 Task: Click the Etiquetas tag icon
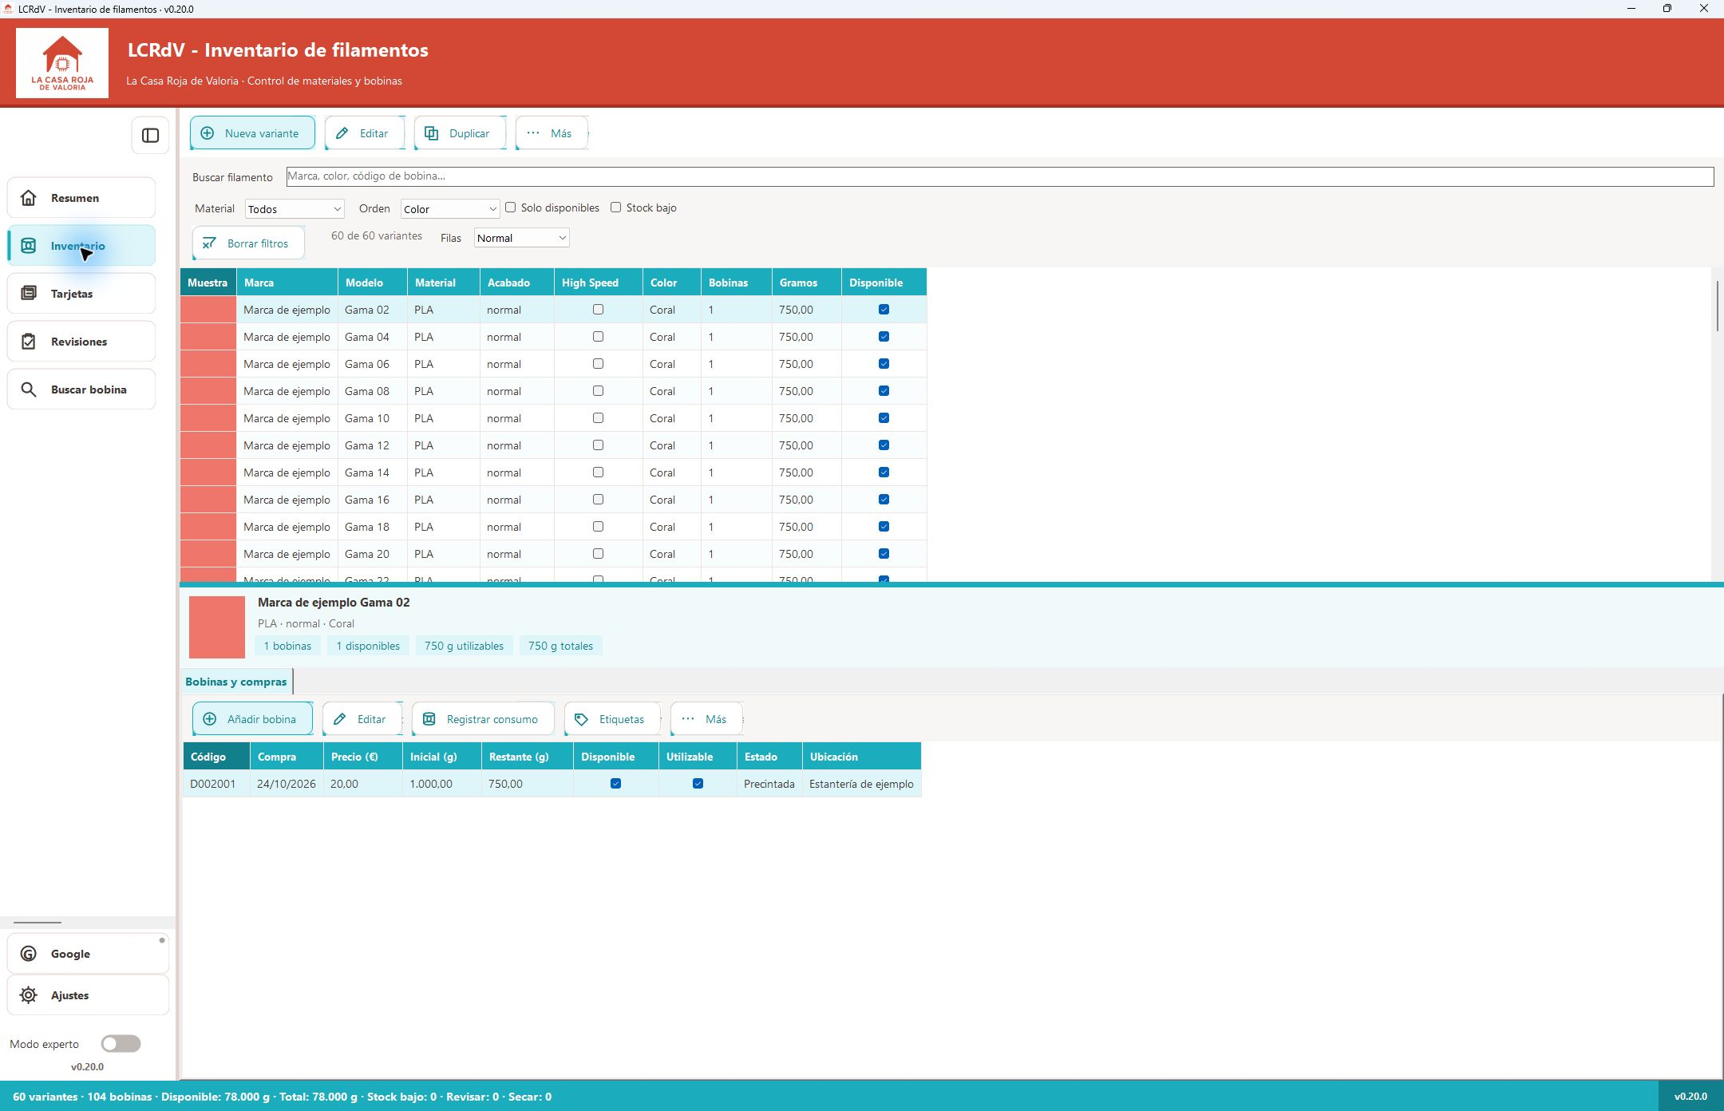(x=582, y=719)
